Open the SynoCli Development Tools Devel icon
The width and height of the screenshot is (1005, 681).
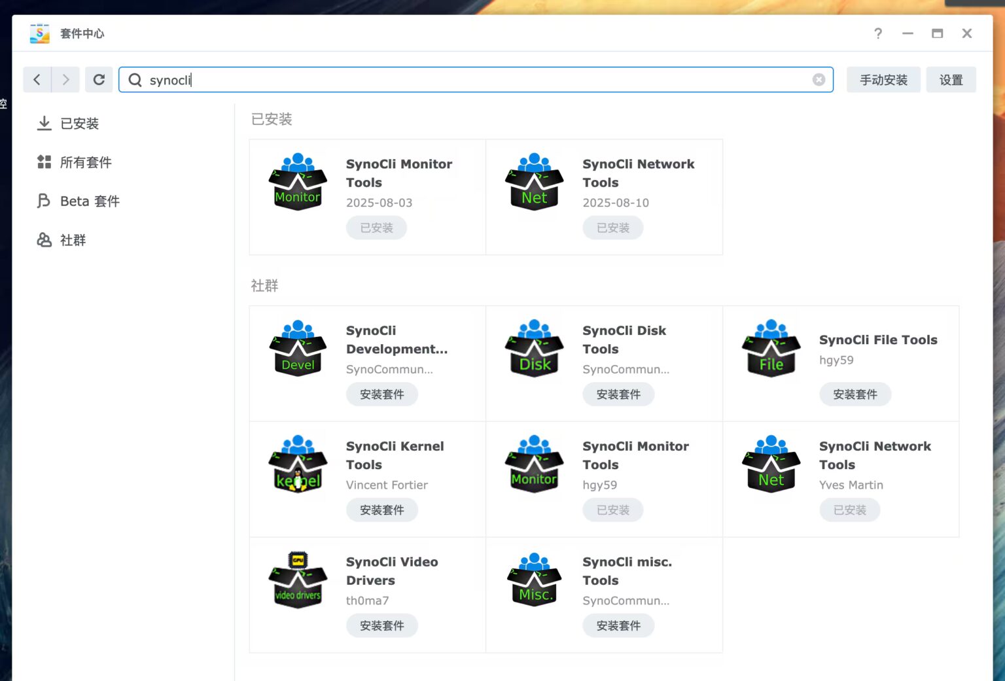[x=298, y=348]
